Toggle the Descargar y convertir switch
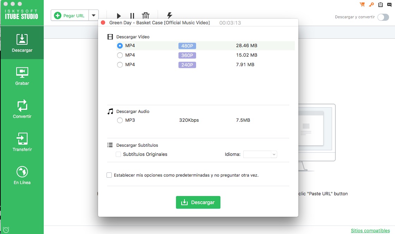Image resolution: width=395 pixels, height=234 pixels. pyautogui.click(x=383, y=17)
